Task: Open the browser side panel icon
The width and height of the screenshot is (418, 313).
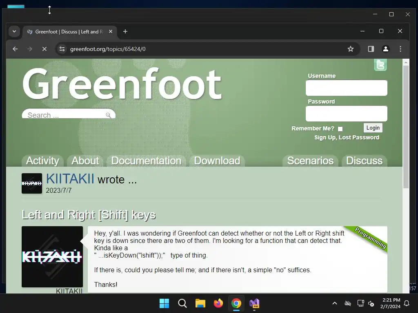Action: pyautogui.click(x=371, y=49)
